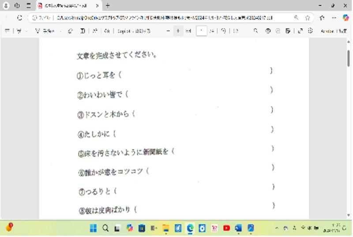Print the PDF document
This screenshot has height=237, width=353.
point(268,31)
